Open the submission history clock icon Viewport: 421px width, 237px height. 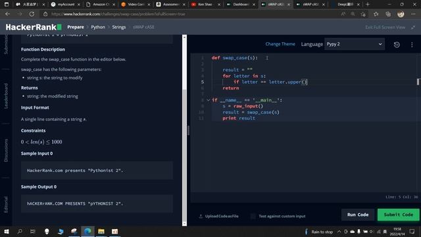coord(397,45)
